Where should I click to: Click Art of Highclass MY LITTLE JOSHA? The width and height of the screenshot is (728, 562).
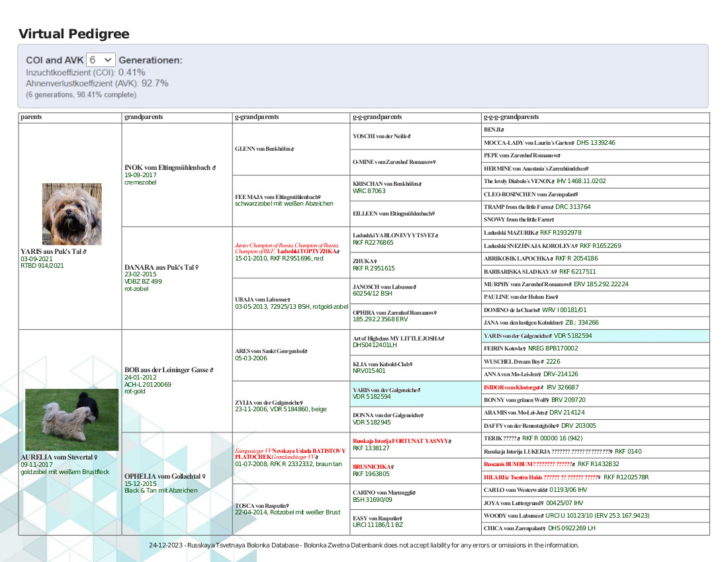(x=398, y=338)
